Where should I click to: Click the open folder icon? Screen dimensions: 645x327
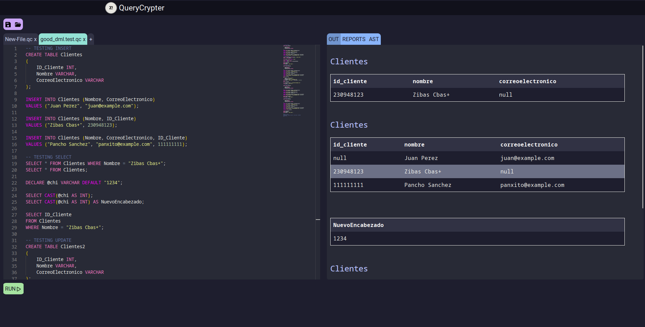[x=18, y=25]
